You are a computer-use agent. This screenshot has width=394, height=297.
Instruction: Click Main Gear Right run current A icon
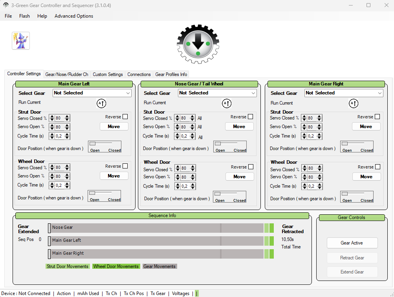pos(354,103)
